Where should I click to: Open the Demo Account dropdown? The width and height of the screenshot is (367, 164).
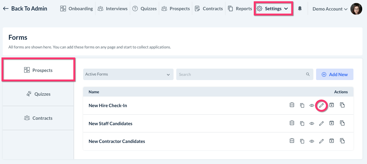coord(328,9)
